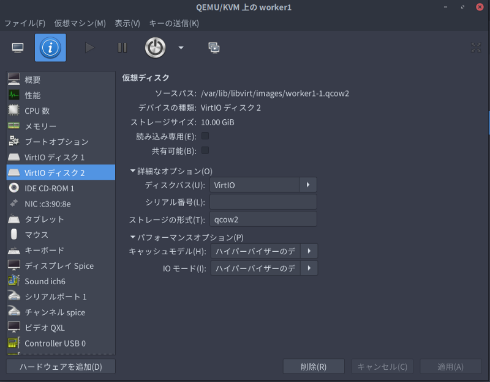Open the shutdown options dropdown arrow
Viewport: 490px width, 382px height.
[x=181, y=48]
